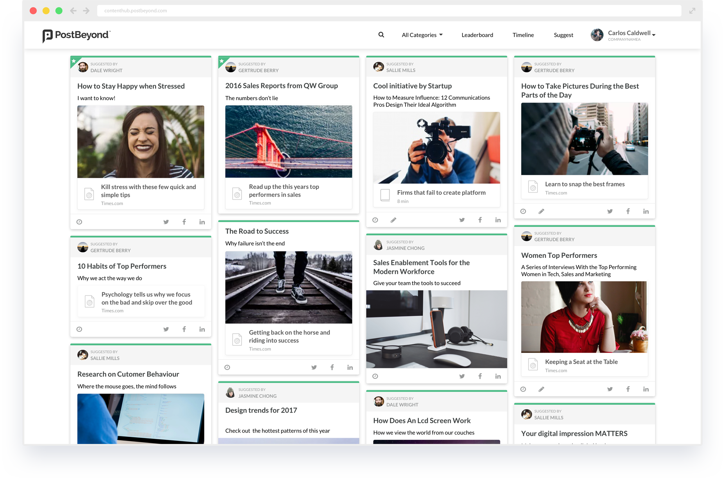
Task: Open Research on Cutomer Behaviour title
Action: (x=128, y=374)
